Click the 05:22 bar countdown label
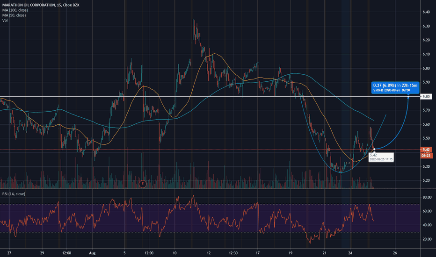Image resolution: width=436 pixels, height=257 pixels. coord(426,156)
